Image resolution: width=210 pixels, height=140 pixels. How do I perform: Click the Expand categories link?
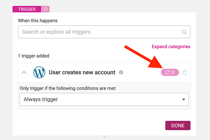(x=171, y=47)
